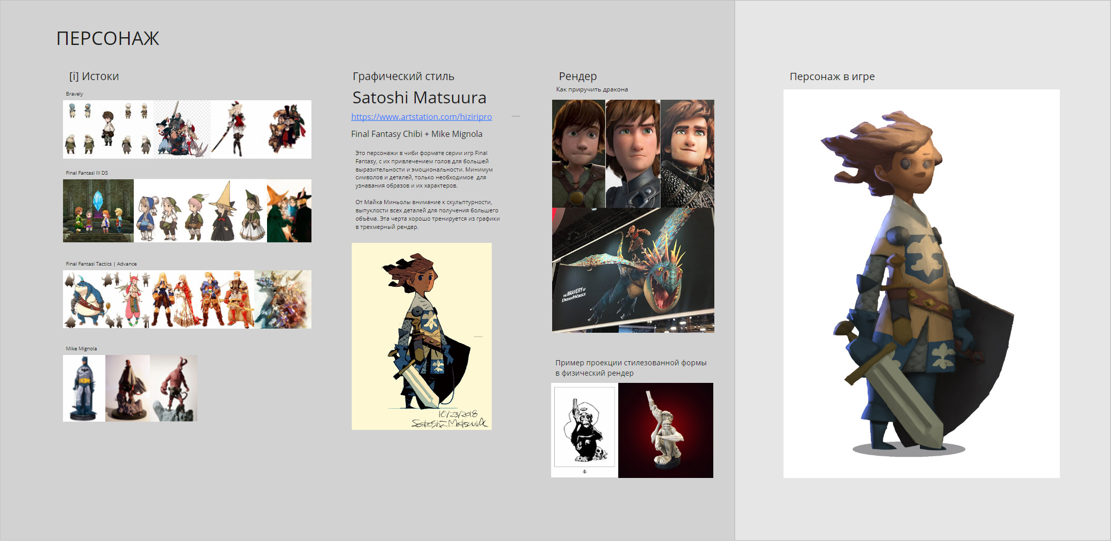This screenshot has width=1111, height=541.
Task: Select Satoshi Matsuura knight illustration
Action: pos(421,336)
